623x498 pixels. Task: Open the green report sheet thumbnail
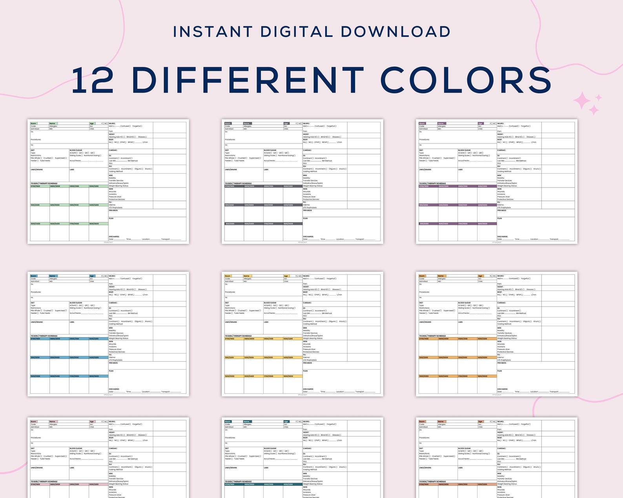point(108,182)
